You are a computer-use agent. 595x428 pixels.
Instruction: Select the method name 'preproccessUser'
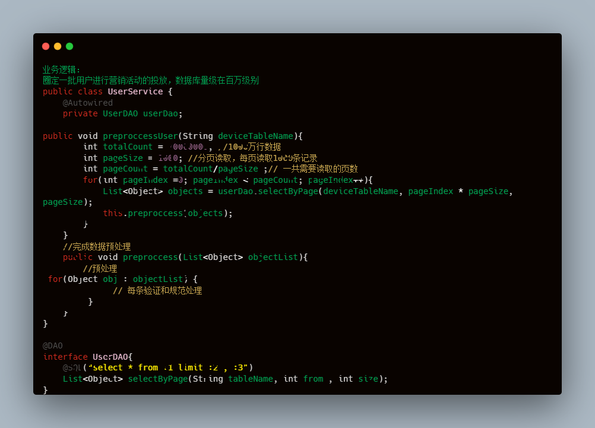[x=140, y=136]
